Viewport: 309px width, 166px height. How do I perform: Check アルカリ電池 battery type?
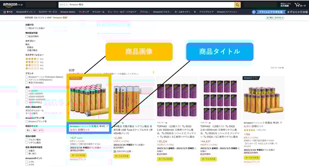pos(26,140)
